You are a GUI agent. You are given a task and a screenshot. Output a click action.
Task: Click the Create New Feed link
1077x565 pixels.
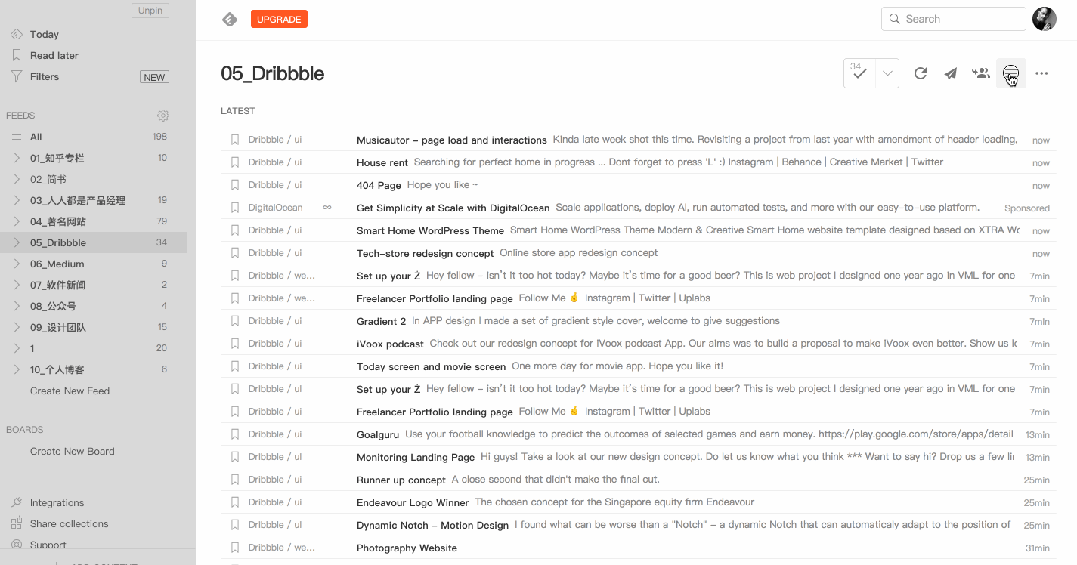coord(70,391)
